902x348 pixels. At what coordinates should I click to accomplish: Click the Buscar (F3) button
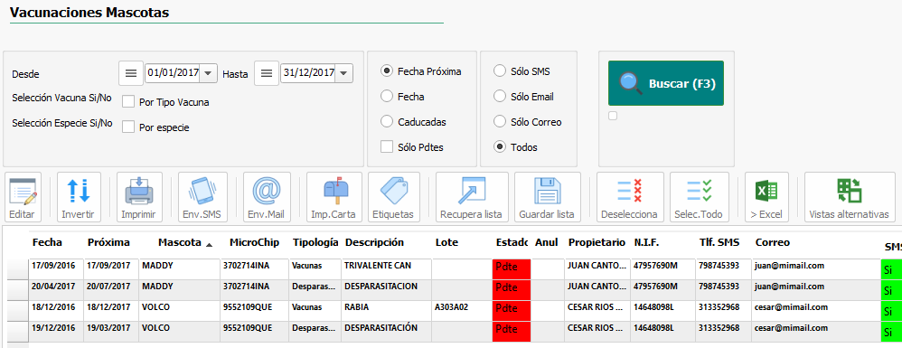pos(666,83)
